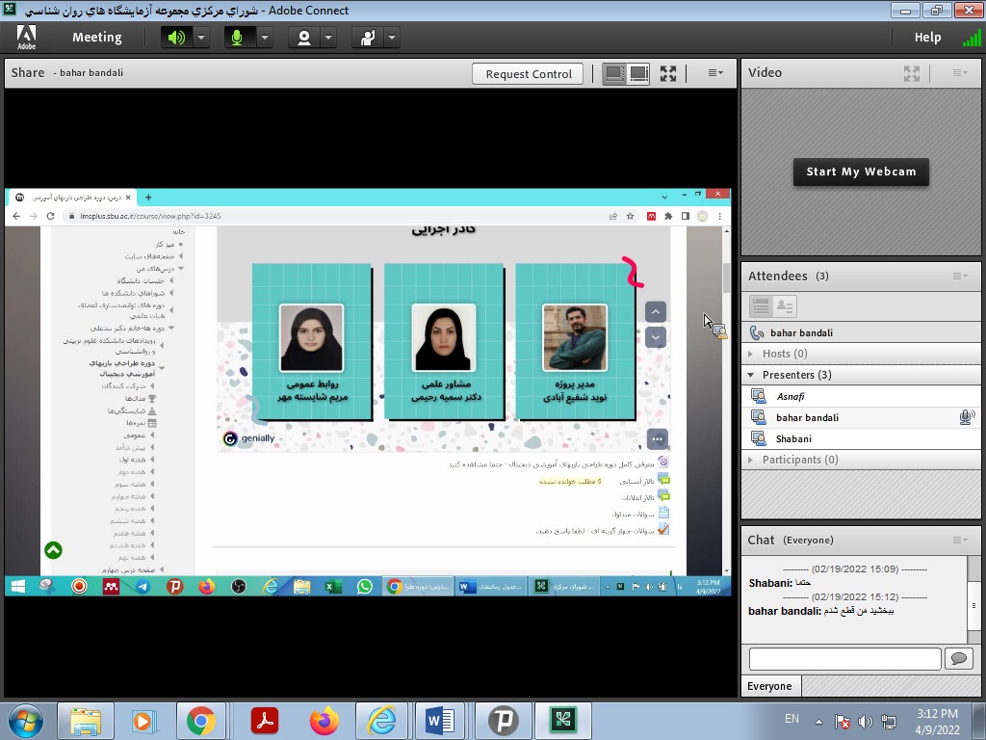The width and height of the screenshot is (986, 740).
Task: Click the raise hand status icon
Action: pyautogui.click(x=367, y=38)
